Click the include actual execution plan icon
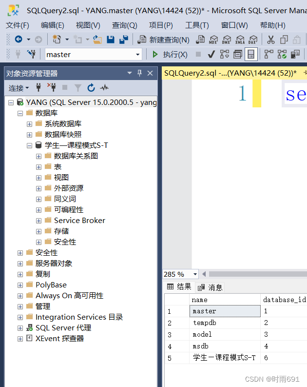The image size is (307, 387). (x=269, y=54)
